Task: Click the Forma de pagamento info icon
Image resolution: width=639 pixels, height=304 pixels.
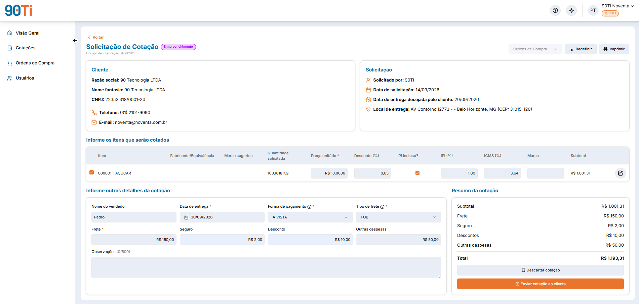Action: click(x=309, y=207)
